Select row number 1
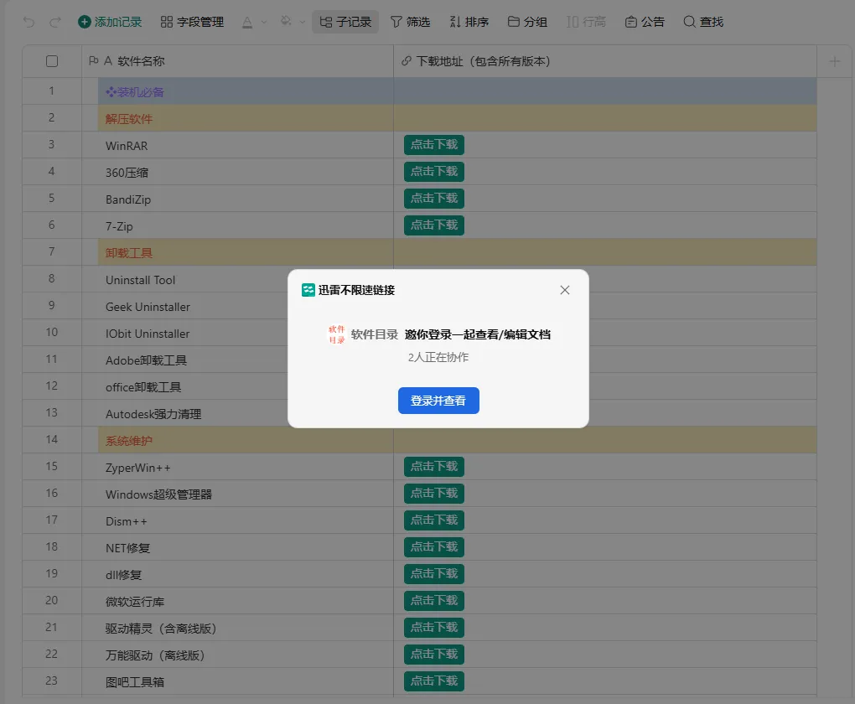Image resolution: width=855 pixels, height=704 pixels. [x=52, y=91]
